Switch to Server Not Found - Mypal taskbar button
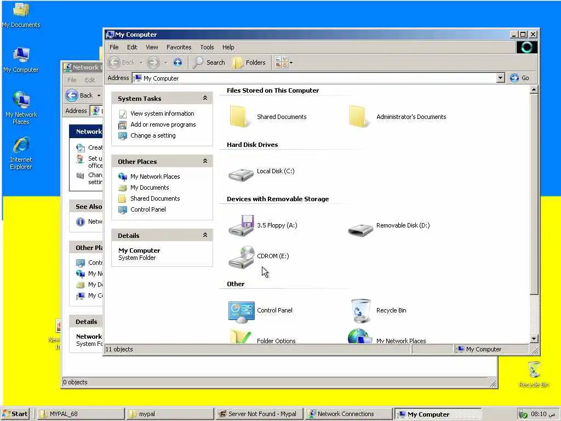 click(x=259, y=414)
